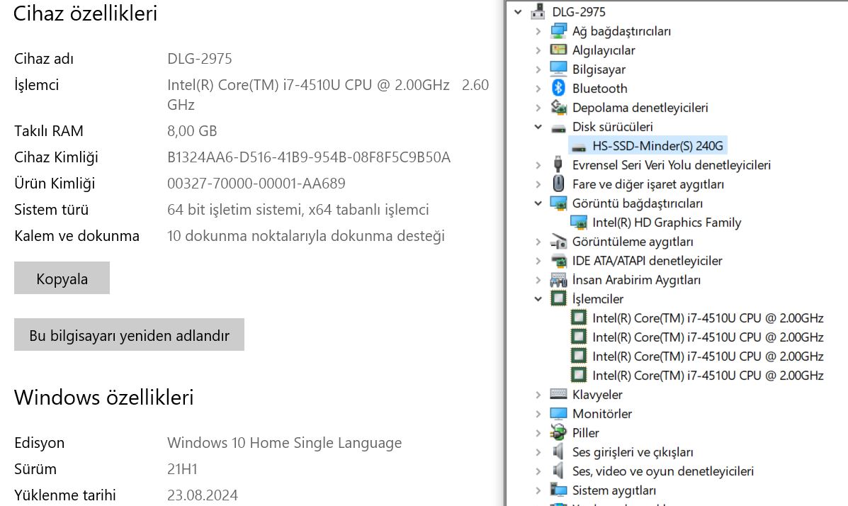The image size is (848, 506).
Task: Click the DLG-2975 computer icon in the device tree
Action: [538, 11]
